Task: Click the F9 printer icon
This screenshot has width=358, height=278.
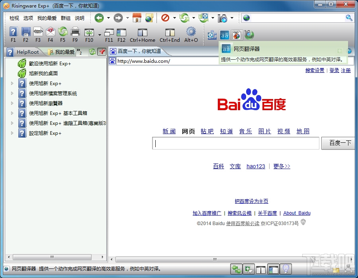Action: pos(75,32)
